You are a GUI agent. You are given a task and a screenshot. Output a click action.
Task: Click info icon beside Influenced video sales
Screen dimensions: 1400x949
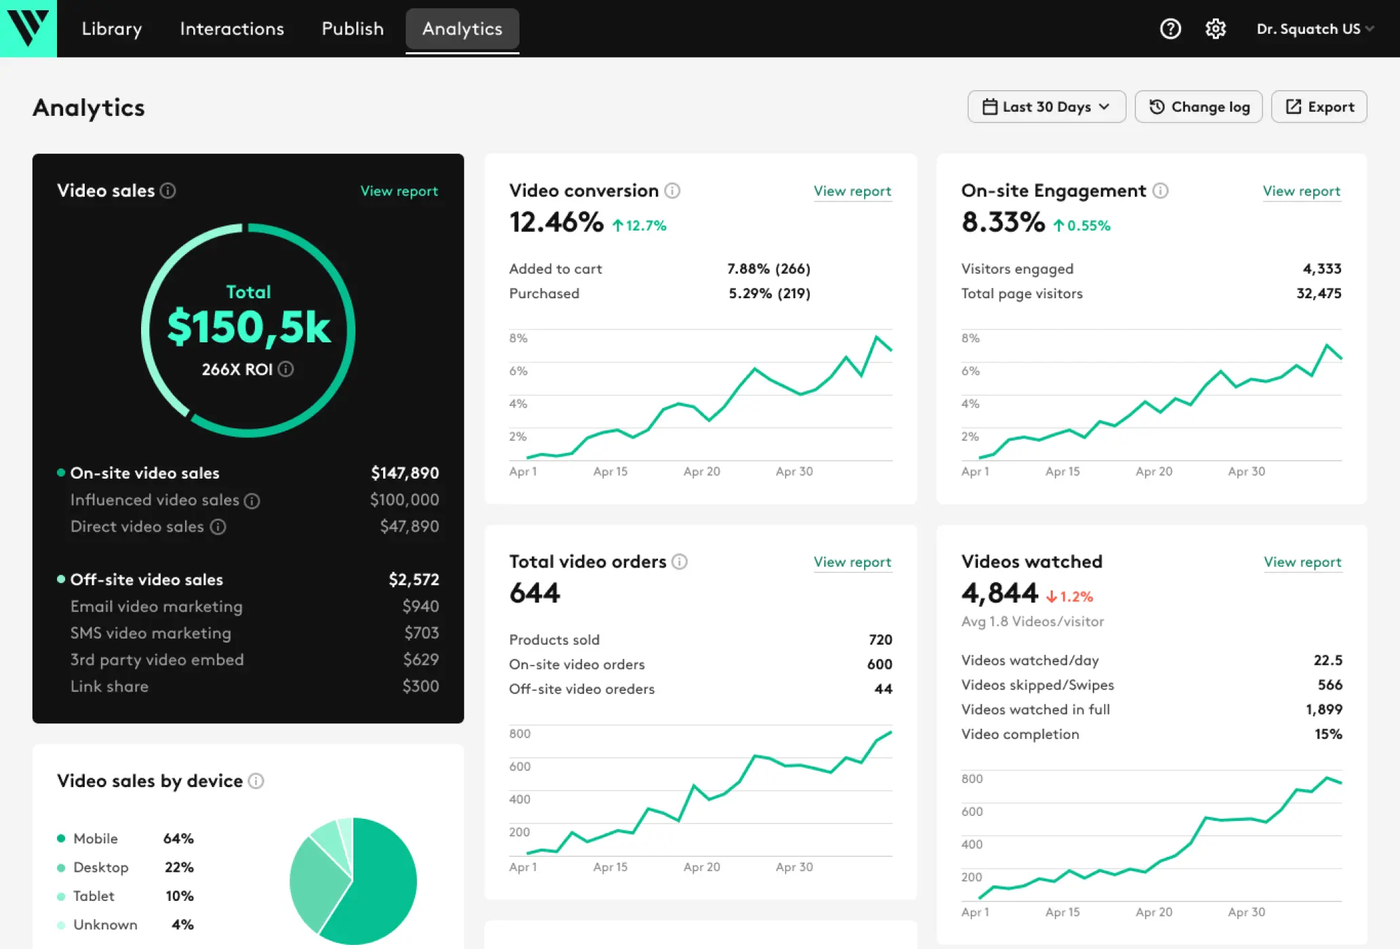252,501
